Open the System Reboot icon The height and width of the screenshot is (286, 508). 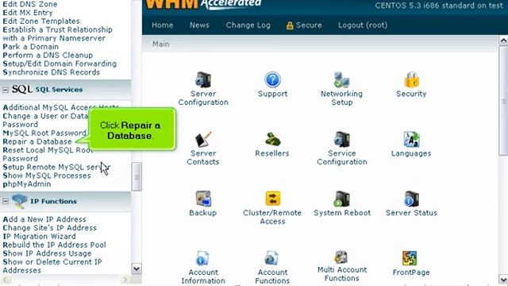click(342, 199)
